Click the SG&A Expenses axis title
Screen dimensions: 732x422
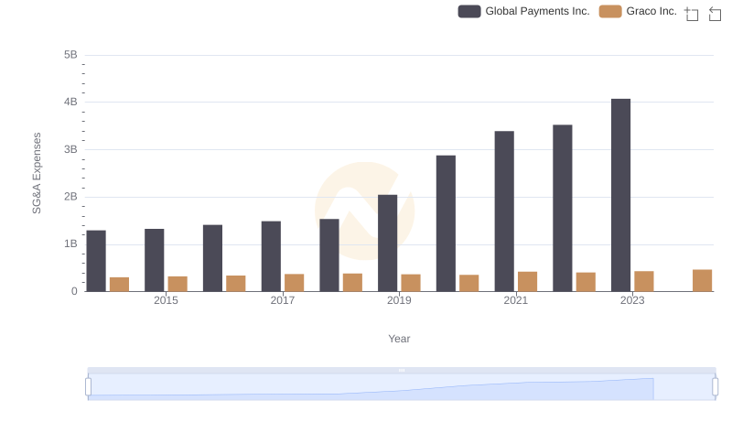coord(38,173)
